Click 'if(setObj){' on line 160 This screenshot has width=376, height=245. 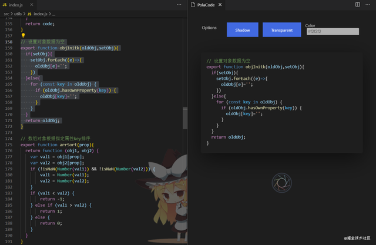[39, 54]
